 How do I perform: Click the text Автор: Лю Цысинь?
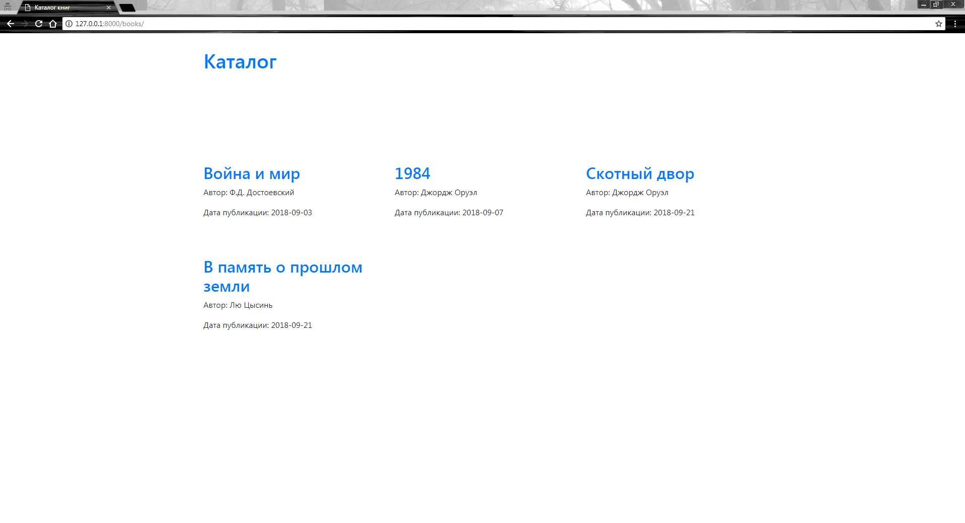click(x=238, y=305)
